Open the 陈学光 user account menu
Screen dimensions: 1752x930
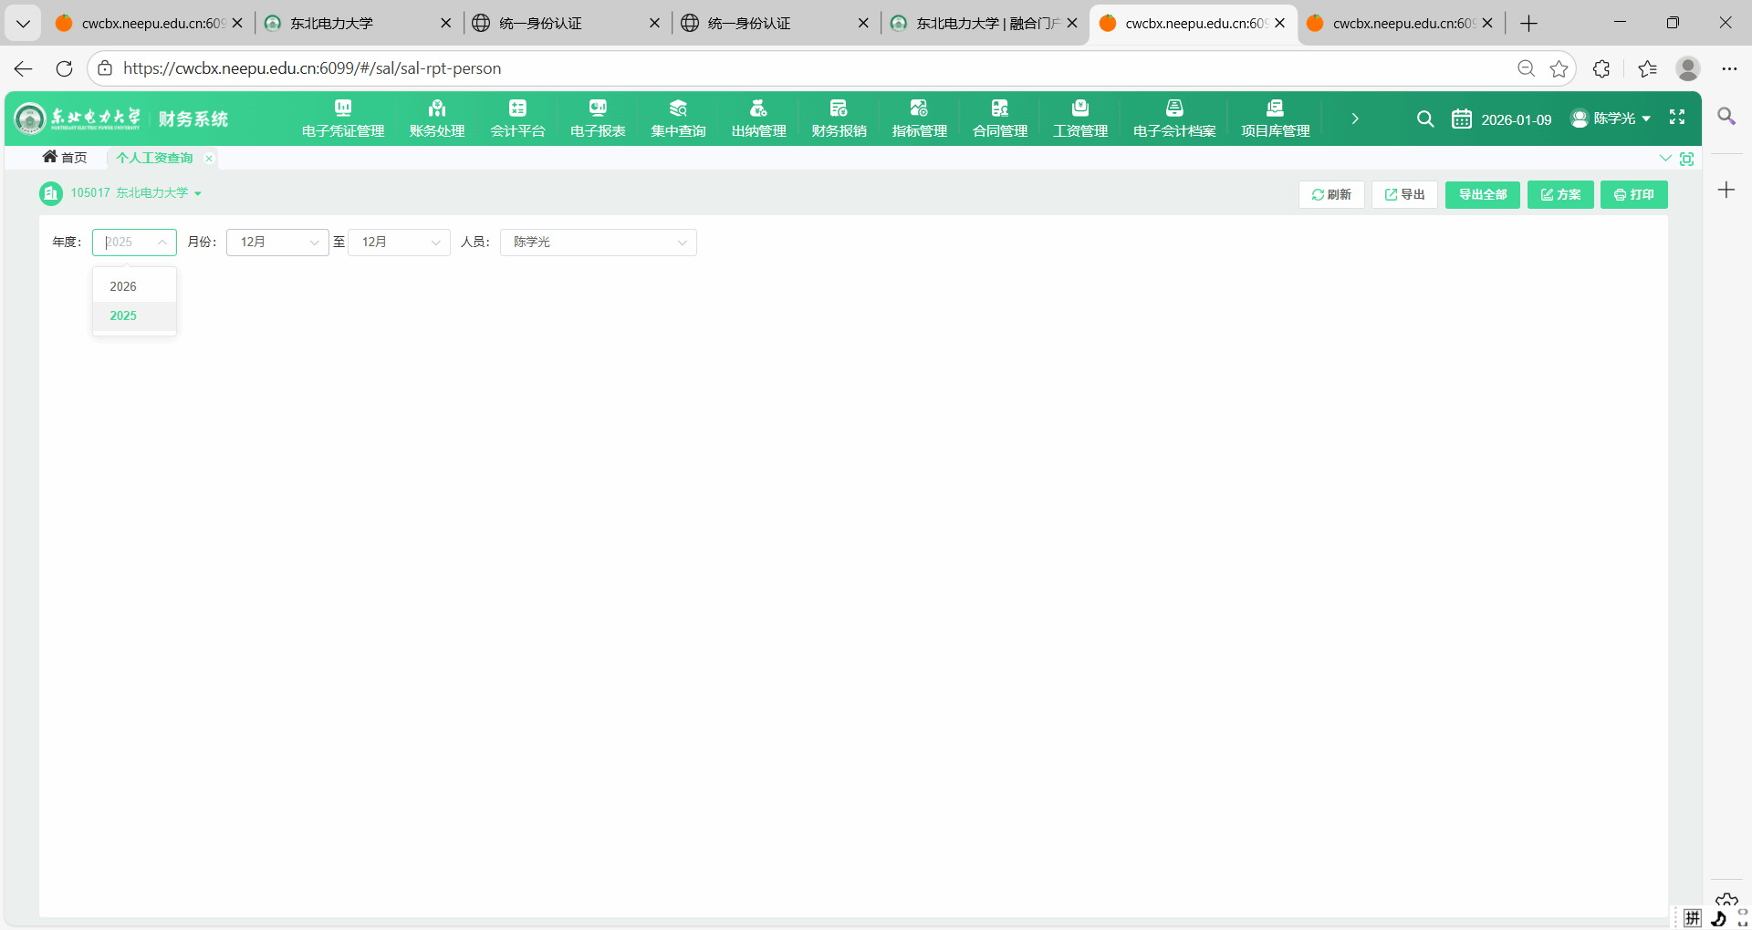(x=1611, y=119)
